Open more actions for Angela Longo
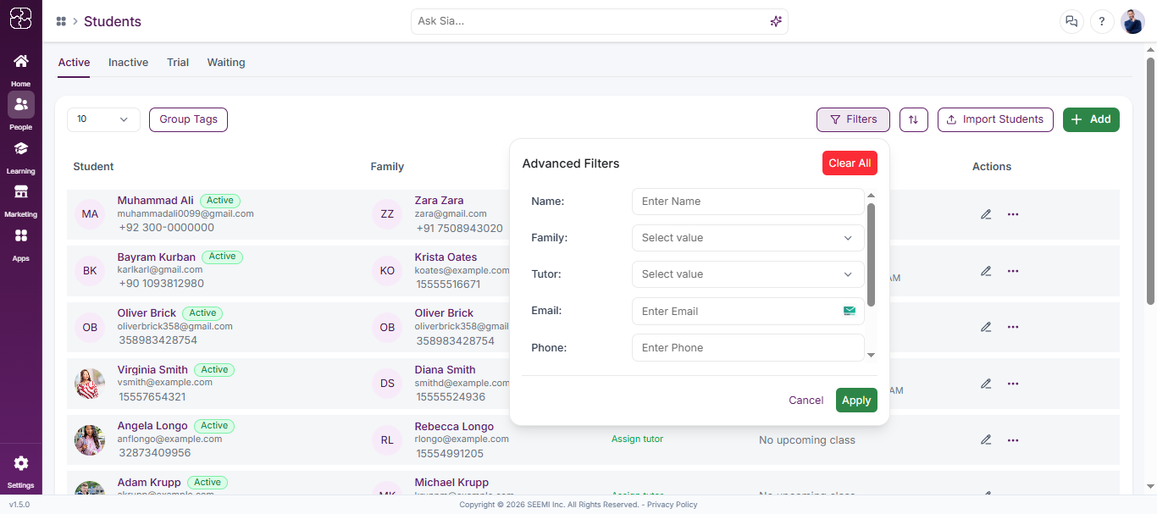1157x514 pixels. [x=1013, y=439]
